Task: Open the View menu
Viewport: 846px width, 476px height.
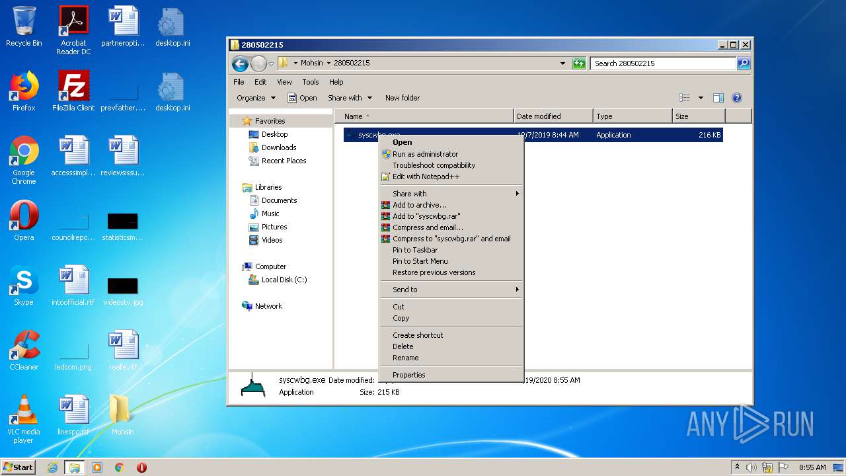Action: [284, 82]
